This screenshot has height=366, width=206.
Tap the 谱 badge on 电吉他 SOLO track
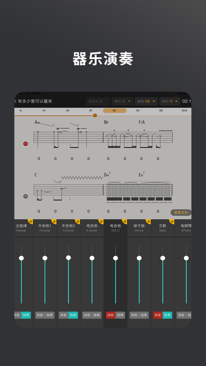125,221
